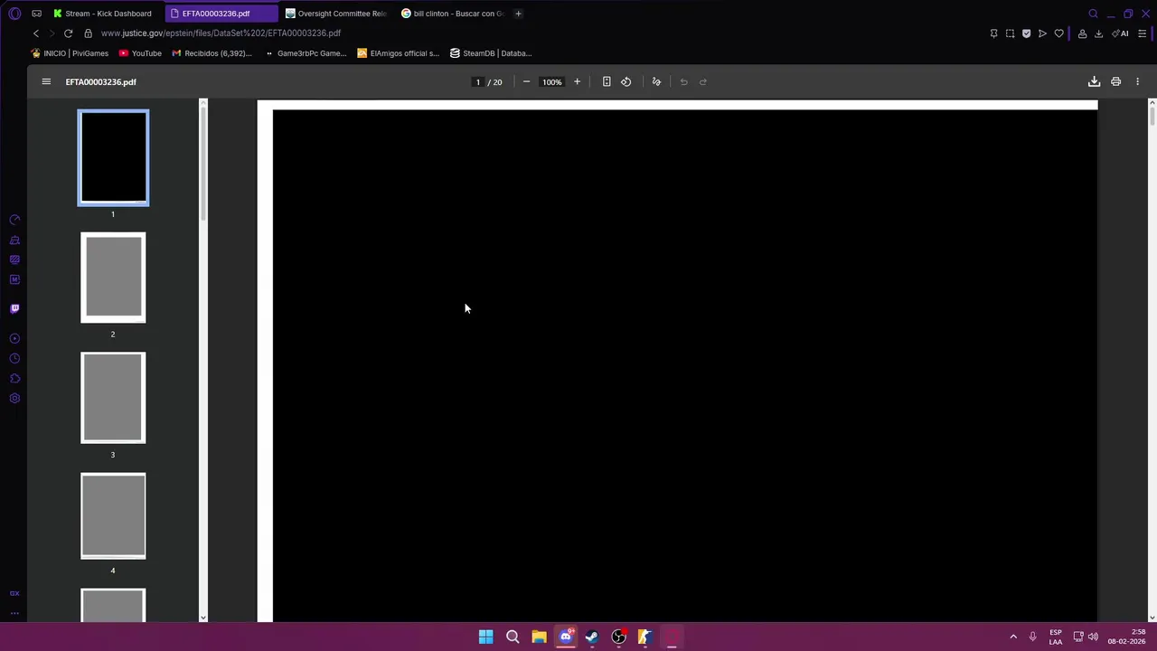Viewport: 1157px width, 651px height.
Task: Click the site lock security icon
Action: pos(88,33)
